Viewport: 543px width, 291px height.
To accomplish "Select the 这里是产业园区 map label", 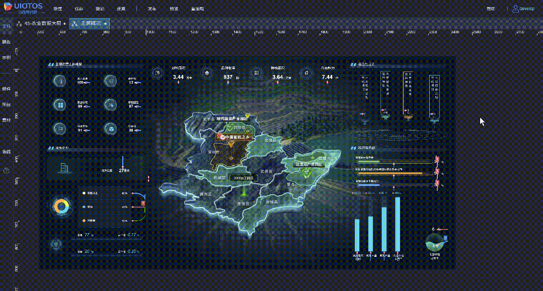I will [308, 165].
